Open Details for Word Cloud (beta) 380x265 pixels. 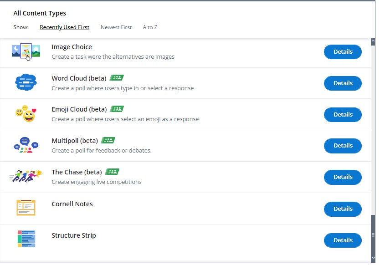[x=343, y=83]
